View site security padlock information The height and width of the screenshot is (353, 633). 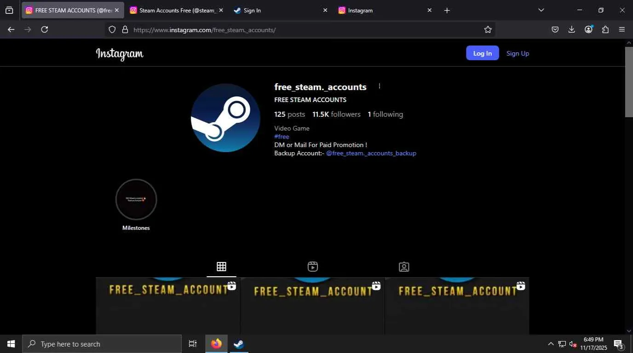click(x=125, y=29)
